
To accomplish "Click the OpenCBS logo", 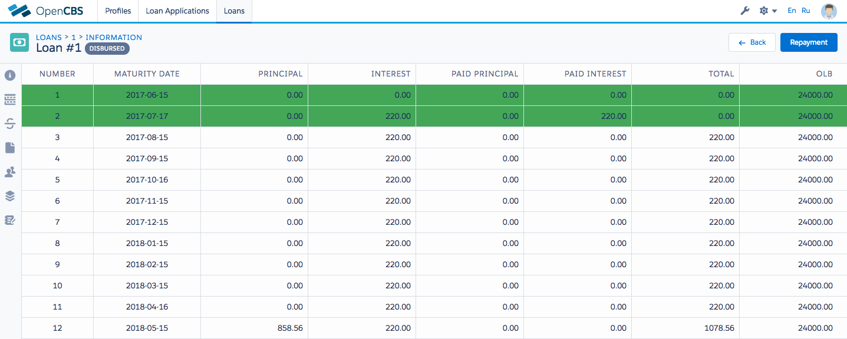I will (45, 11).
